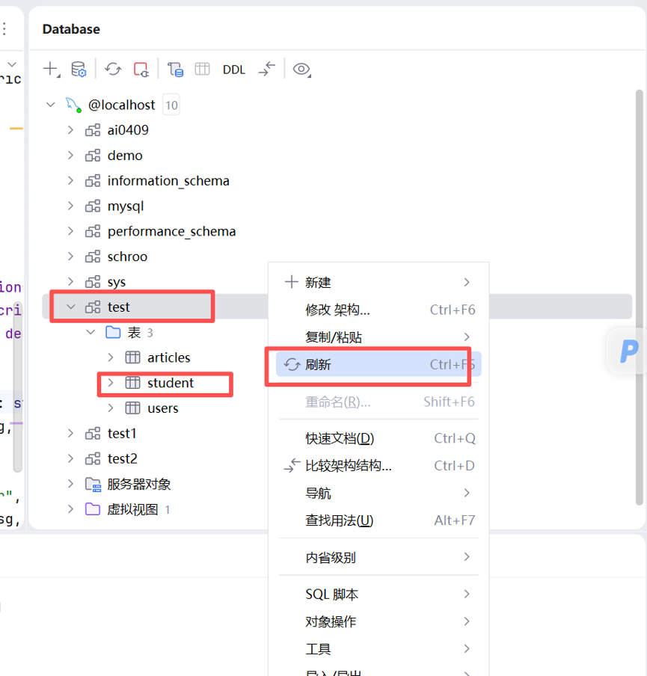The image size is (647, 676).
Task: Expand the information_schema node
Action: click(70, 181)
